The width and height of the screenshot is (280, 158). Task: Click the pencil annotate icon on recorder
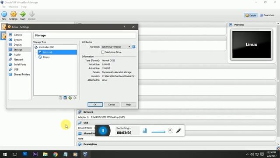click(178, 131)
